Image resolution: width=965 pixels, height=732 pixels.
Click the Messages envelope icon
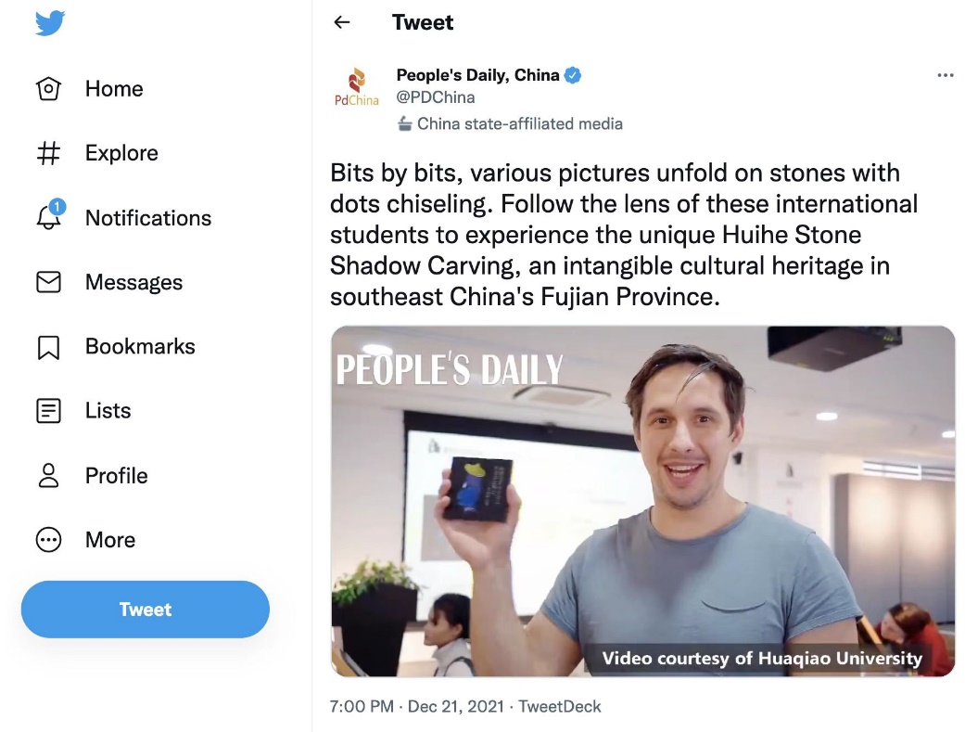click(48, 282)
